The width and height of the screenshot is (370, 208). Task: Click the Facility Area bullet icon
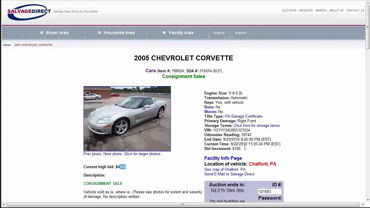coord(164,33)
